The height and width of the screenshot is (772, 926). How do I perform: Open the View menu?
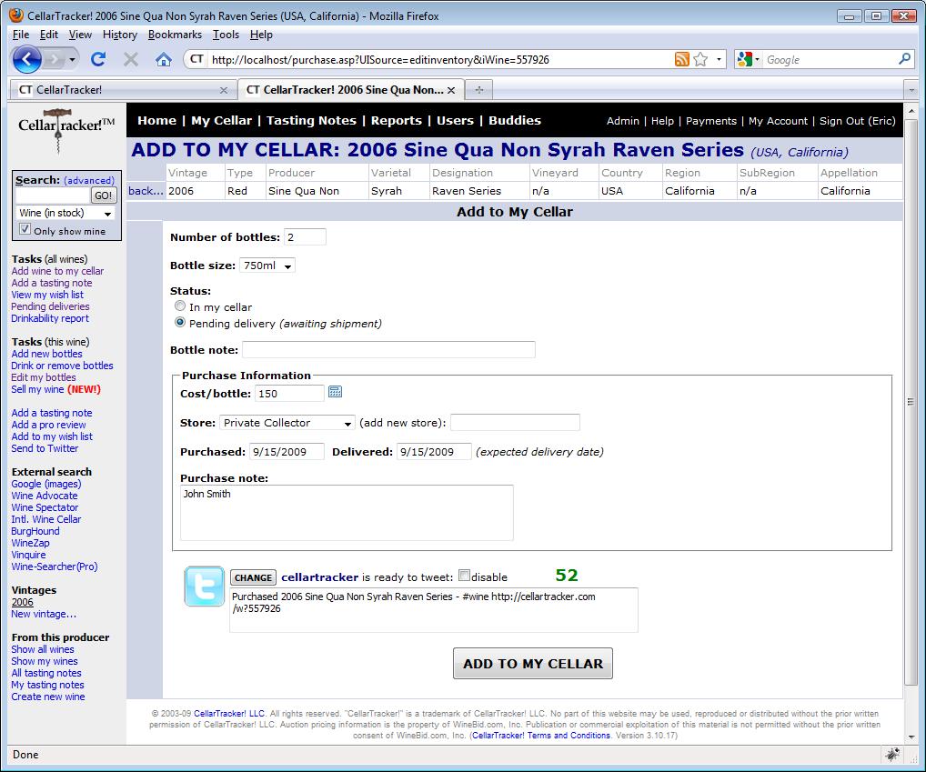[80, 35]
